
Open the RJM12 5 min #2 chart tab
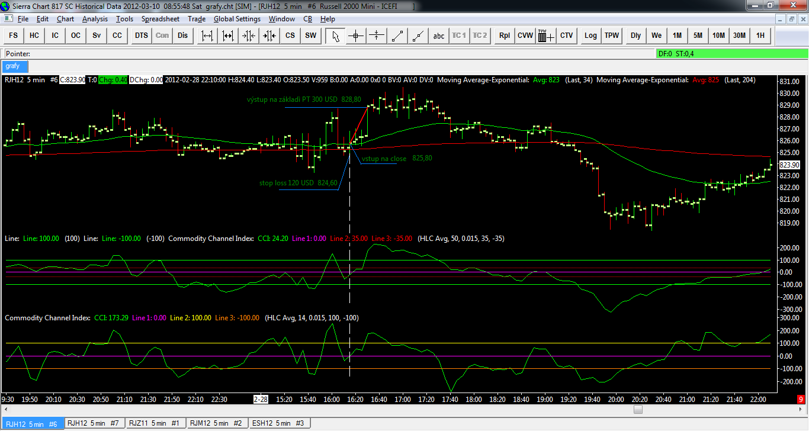coord(216,423)
